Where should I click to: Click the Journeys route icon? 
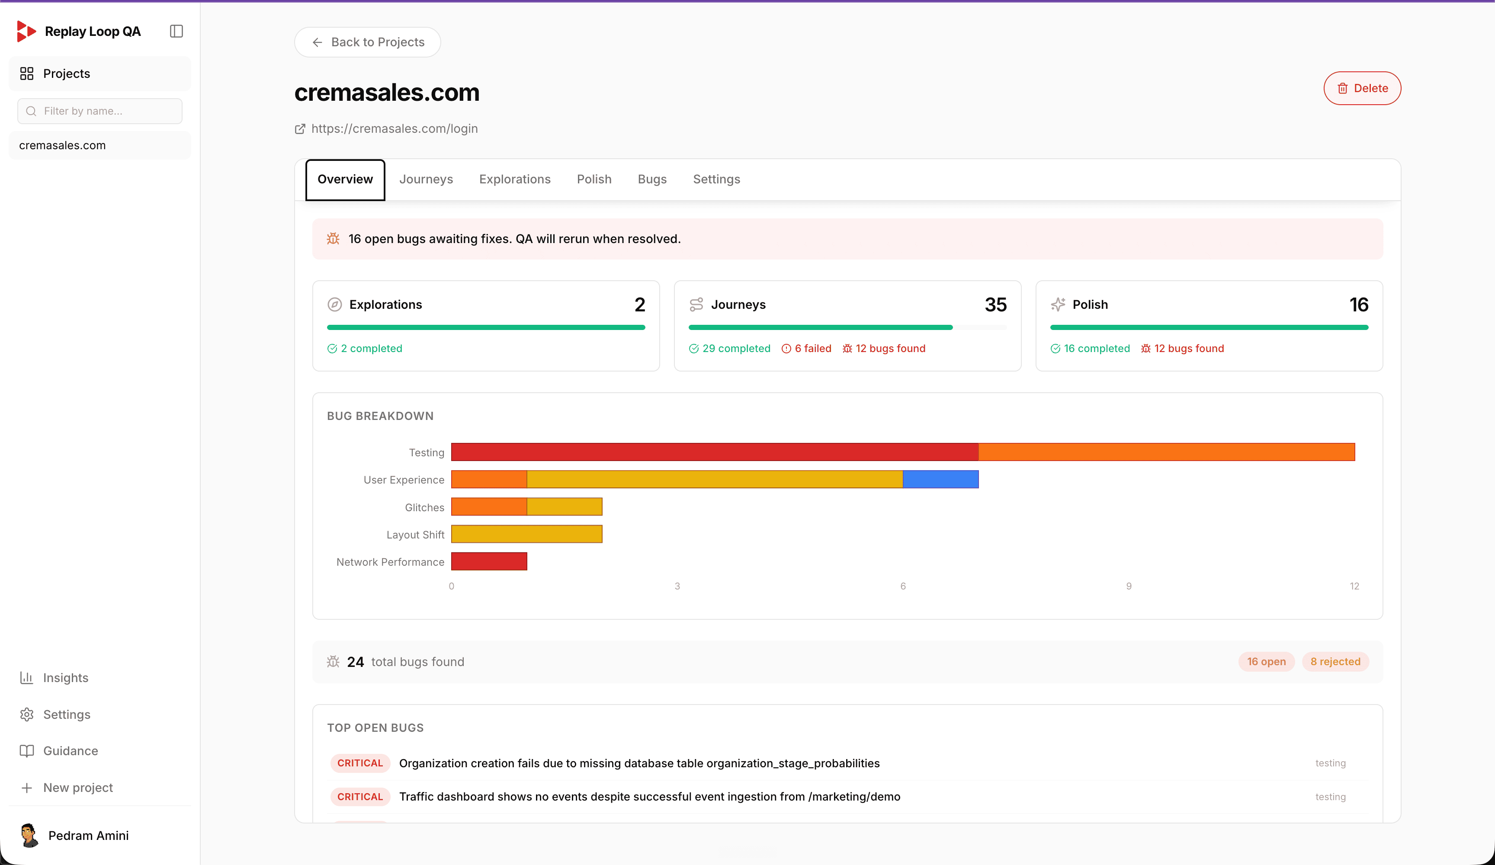pyautogui.click(x=696, y=304)
